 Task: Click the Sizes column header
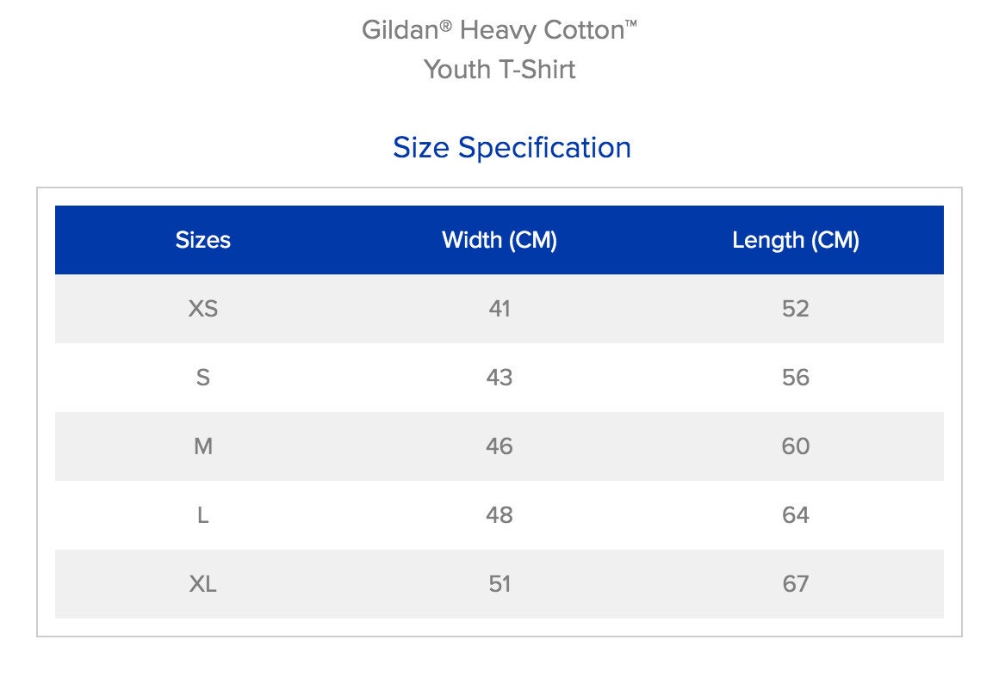(x=202, y=240)
